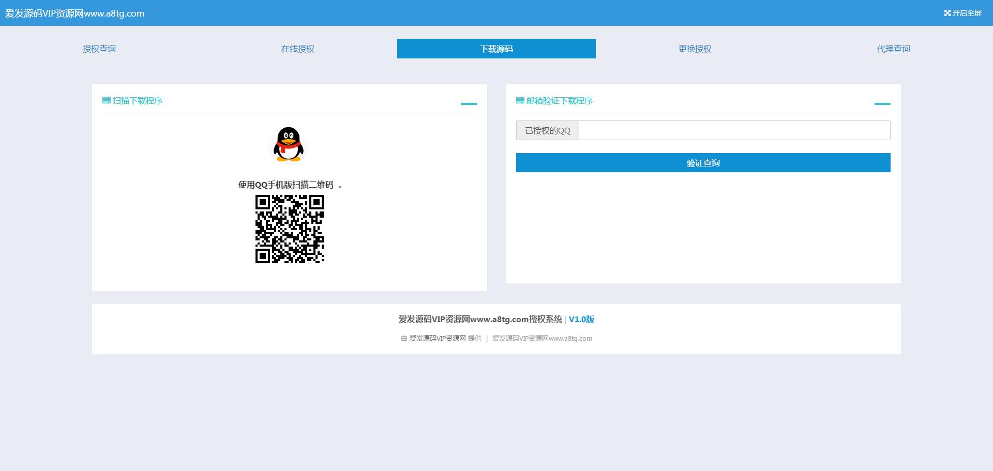Click the site title in the header bar
Screen dimensions: 993x471
75,13
